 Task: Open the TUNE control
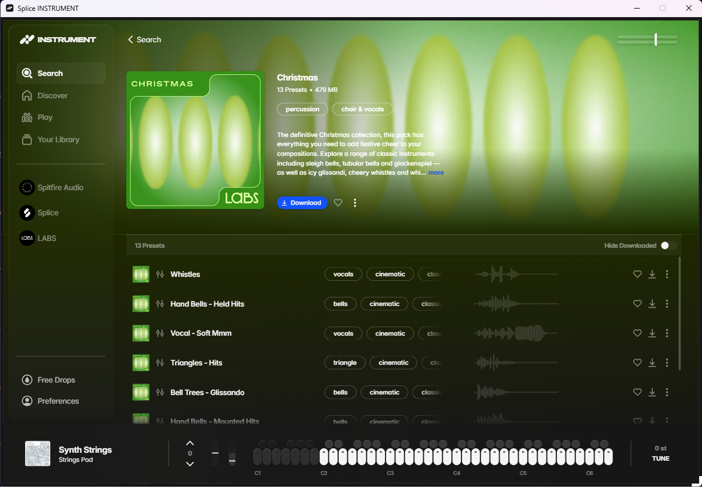click(x=661, y=453)
